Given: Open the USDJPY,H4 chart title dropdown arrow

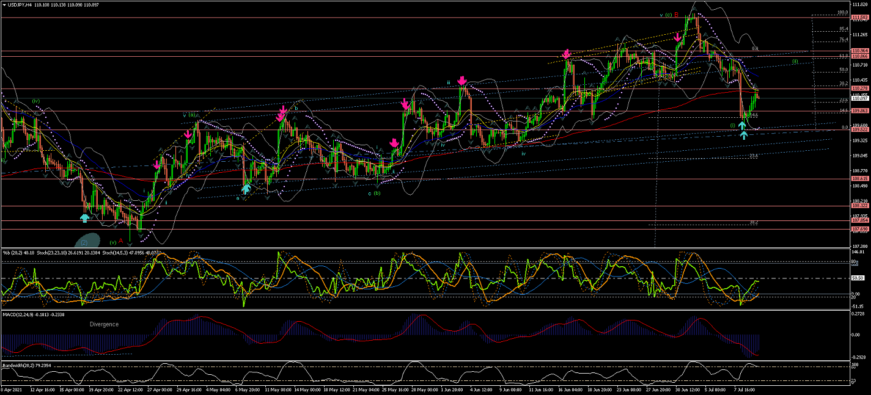Looking at the screenshot, I should click(x=4, y=4).
